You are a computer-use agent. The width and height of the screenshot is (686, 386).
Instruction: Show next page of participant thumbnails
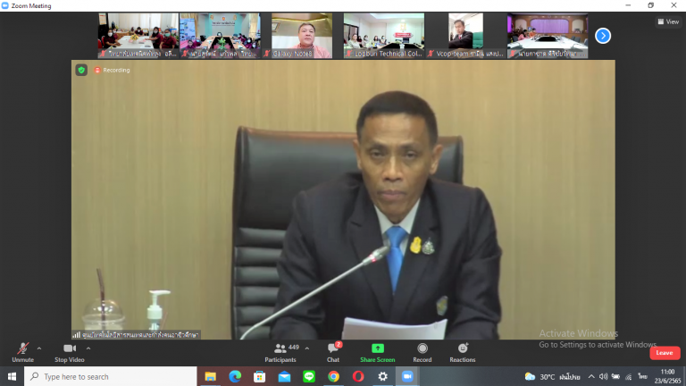(603, 36)
